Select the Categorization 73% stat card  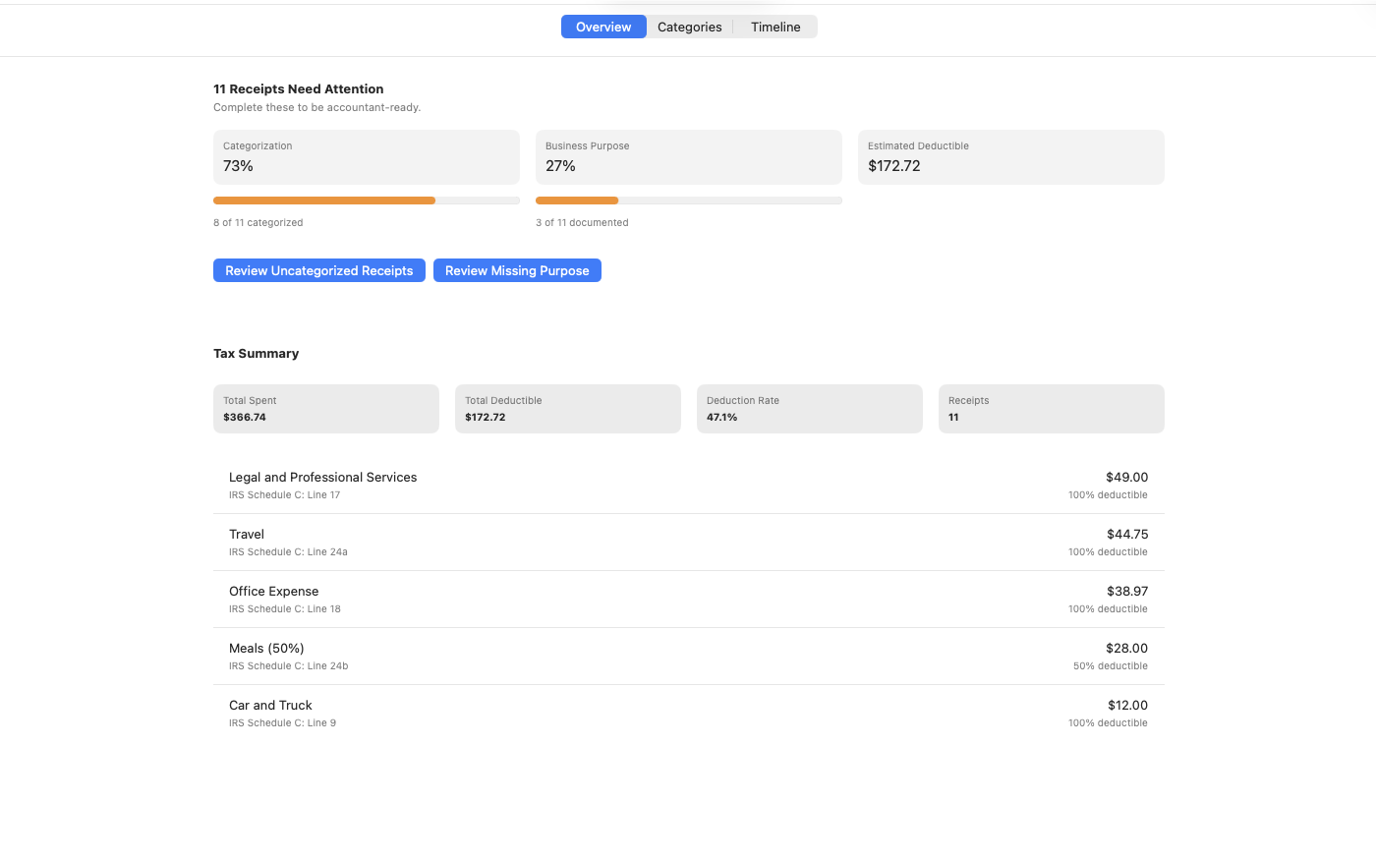click(366, 157)
